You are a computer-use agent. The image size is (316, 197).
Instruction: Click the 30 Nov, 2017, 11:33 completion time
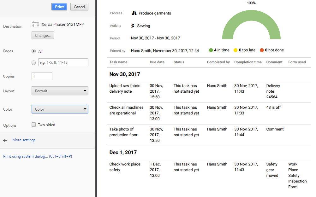(x=246, y=110)
